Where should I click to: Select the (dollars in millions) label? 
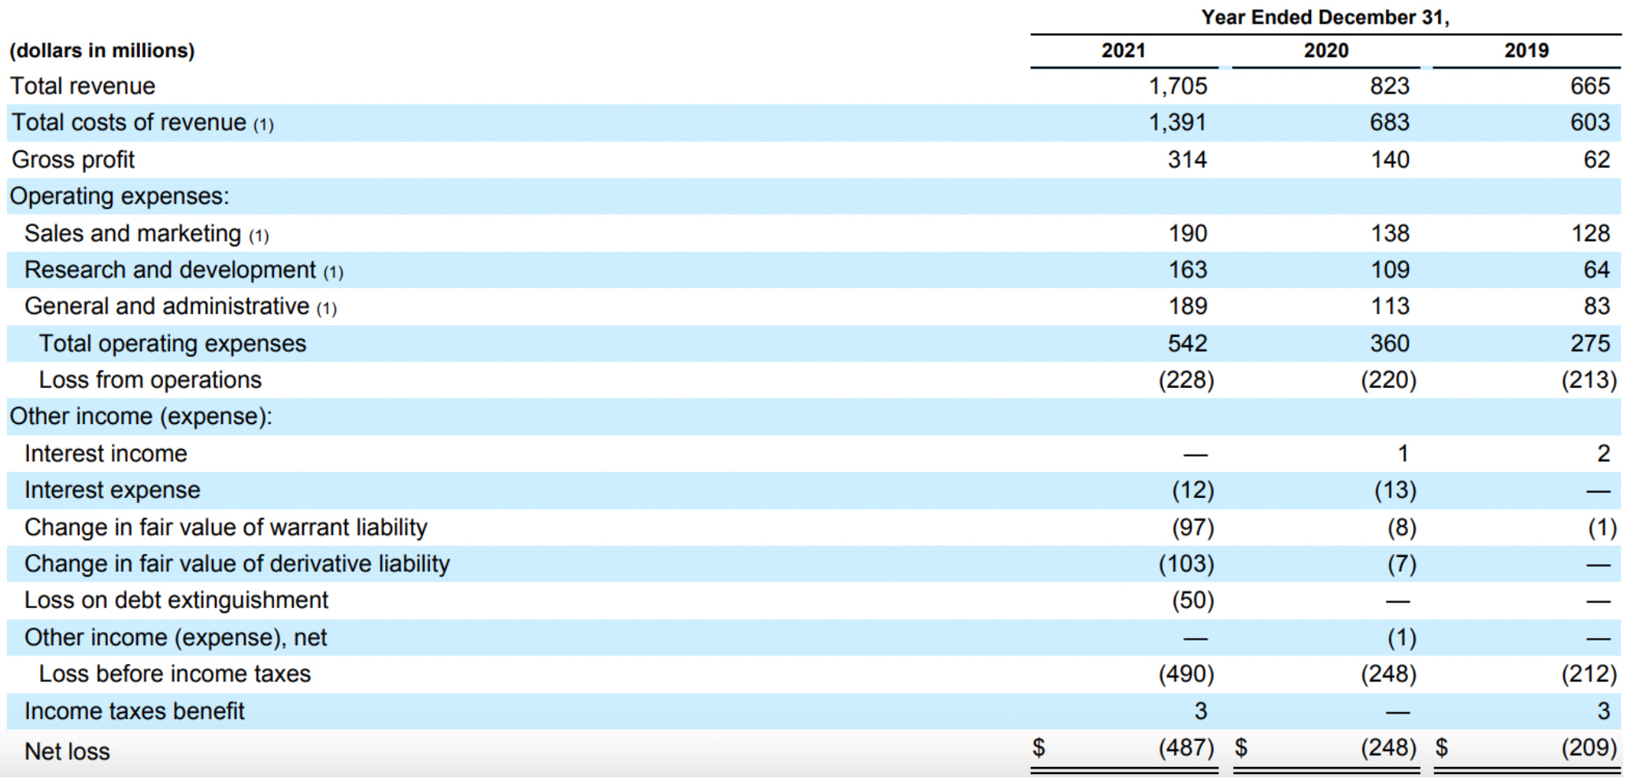tap(100, 50)
